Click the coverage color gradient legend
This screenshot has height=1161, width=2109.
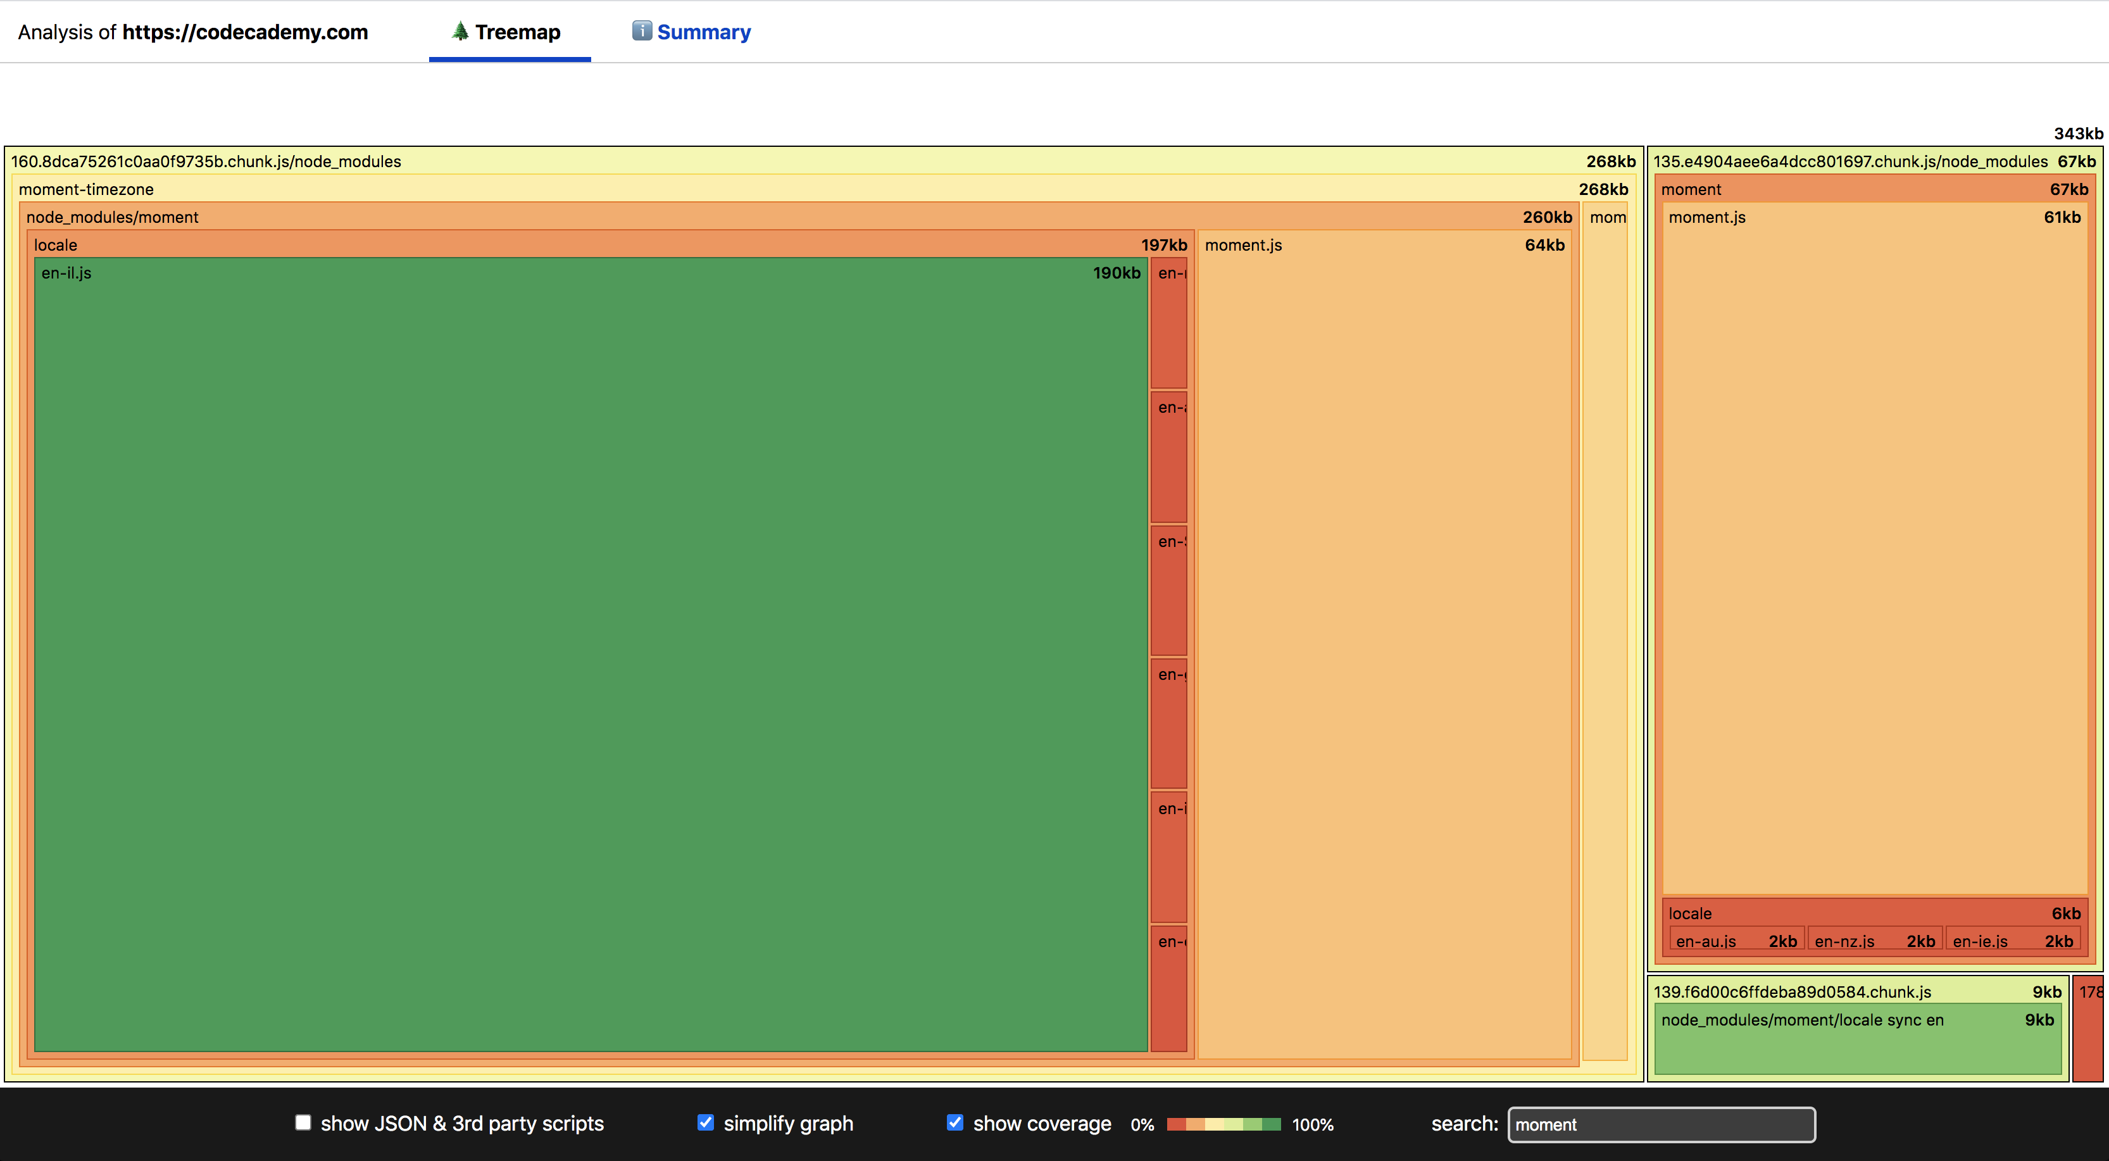point(1223,1124)
